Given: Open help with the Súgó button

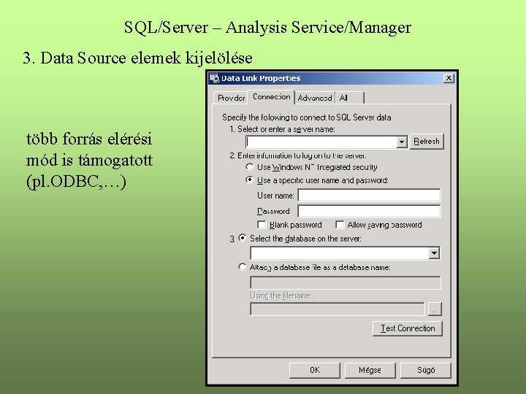Looking at the screenshot, I should tap(426, 370).
